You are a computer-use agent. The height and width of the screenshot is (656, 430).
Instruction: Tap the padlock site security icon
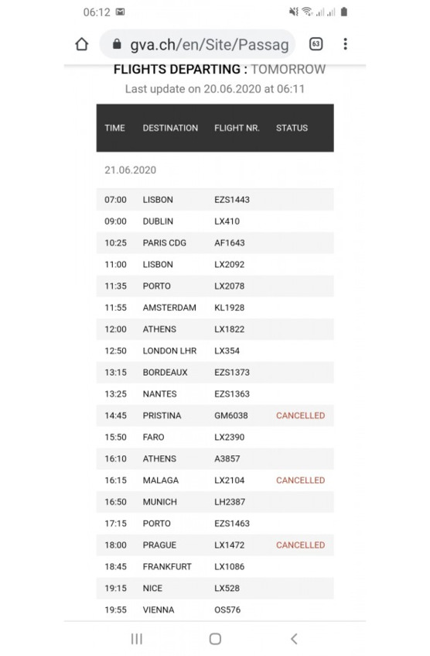click(x=117, y=44)
